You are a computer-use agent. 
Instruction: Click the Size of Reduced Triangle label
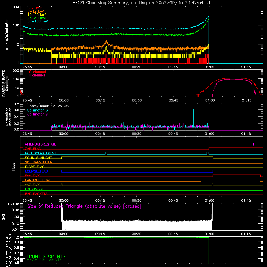point(84,206)
